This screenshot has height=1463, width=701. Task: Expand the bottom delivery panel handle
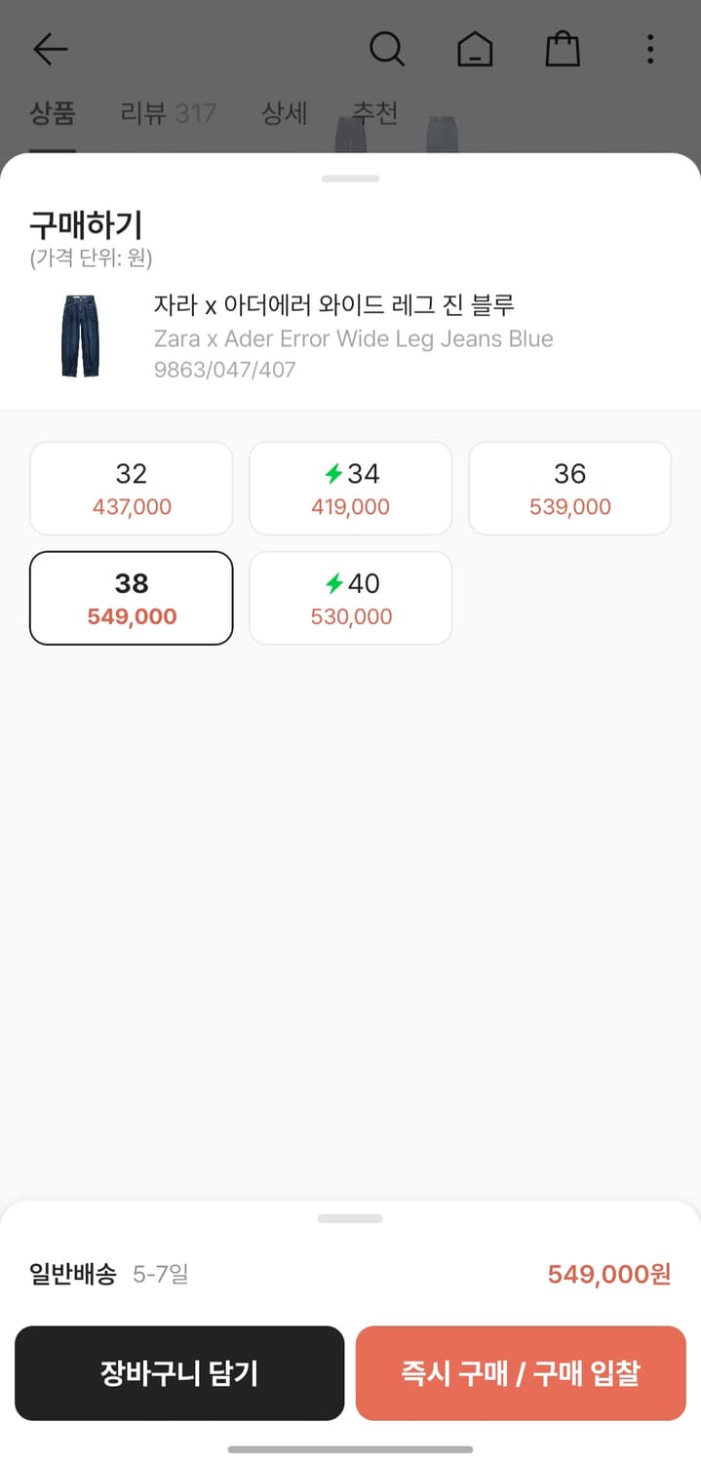tap(350, 1218)
